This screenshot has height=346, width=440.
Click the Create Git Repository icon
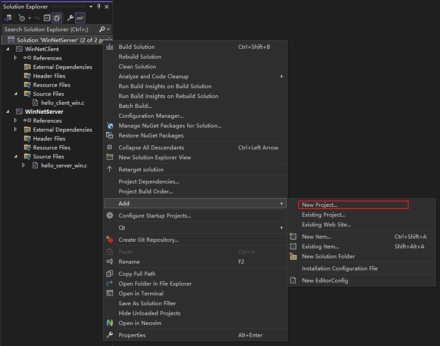[110, 239]
